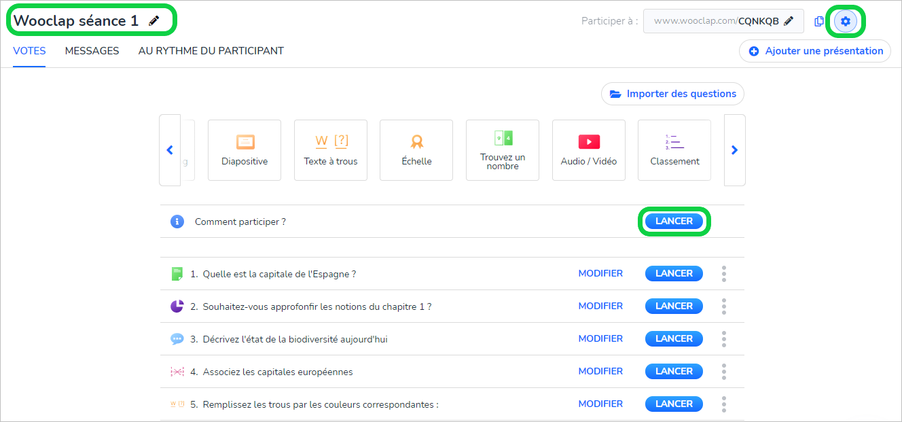Edit the event code CQNKQB with its pencil icon

pos(789,21)
